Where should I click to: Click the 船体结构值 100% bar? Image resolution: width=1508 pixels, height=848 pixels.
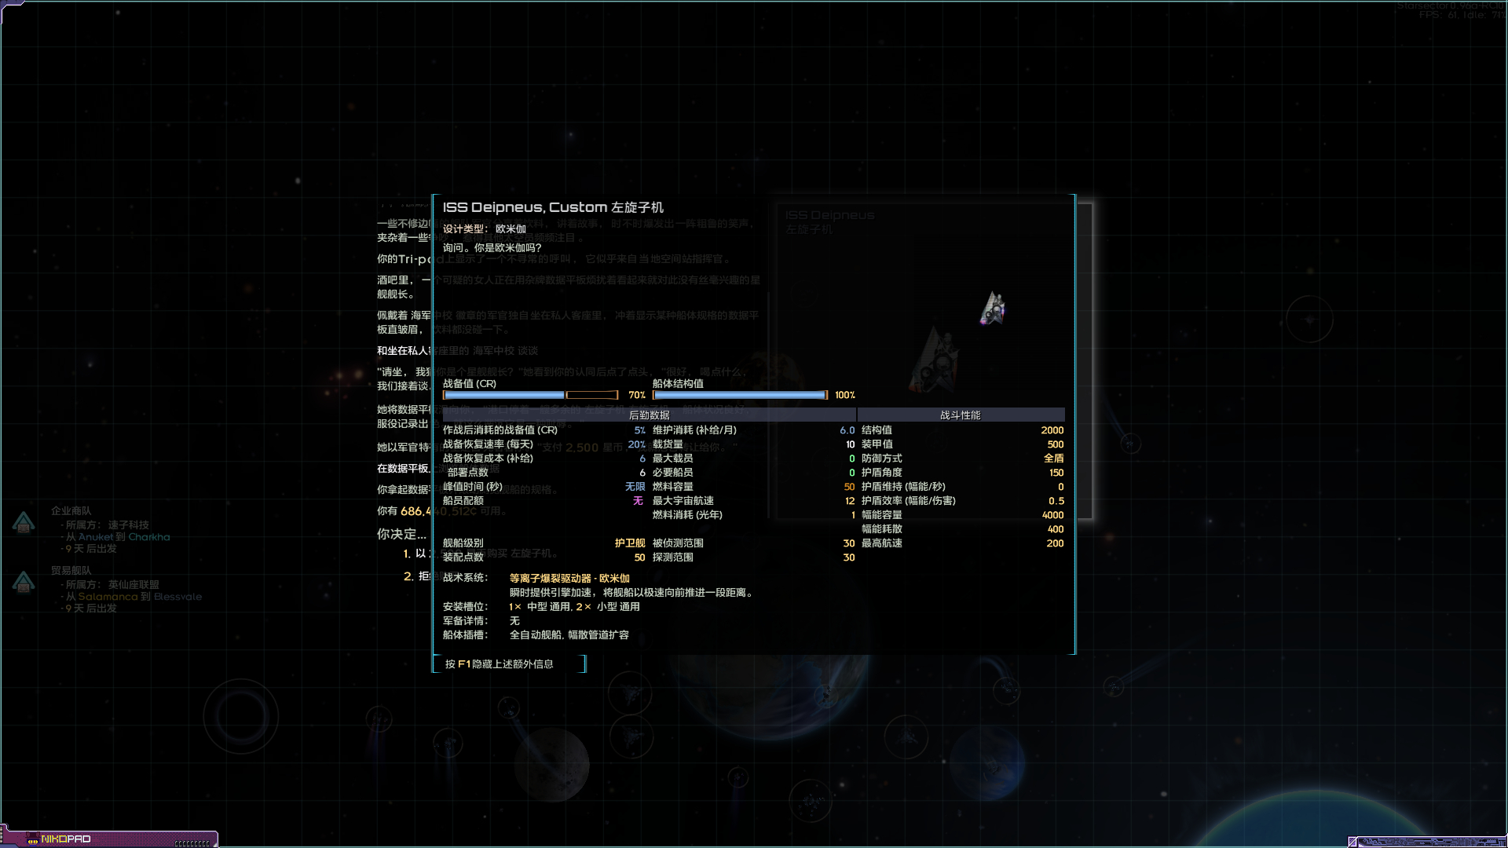738,395
